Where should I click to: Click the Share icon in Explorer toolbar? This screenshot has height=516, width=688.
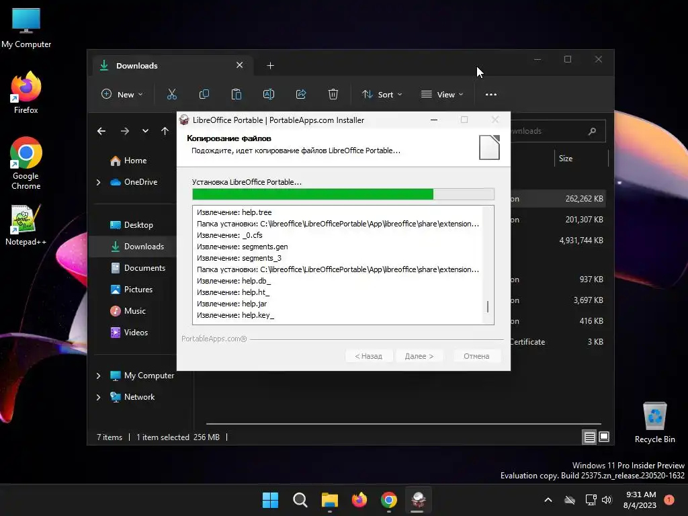click(x=301, y=94)
